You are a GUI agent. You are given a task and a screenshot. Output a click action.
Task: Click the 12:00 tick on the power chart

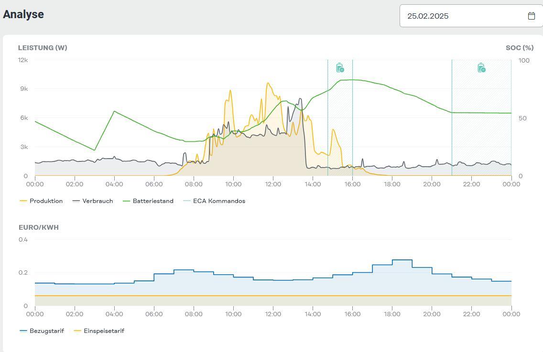[273, 184]
